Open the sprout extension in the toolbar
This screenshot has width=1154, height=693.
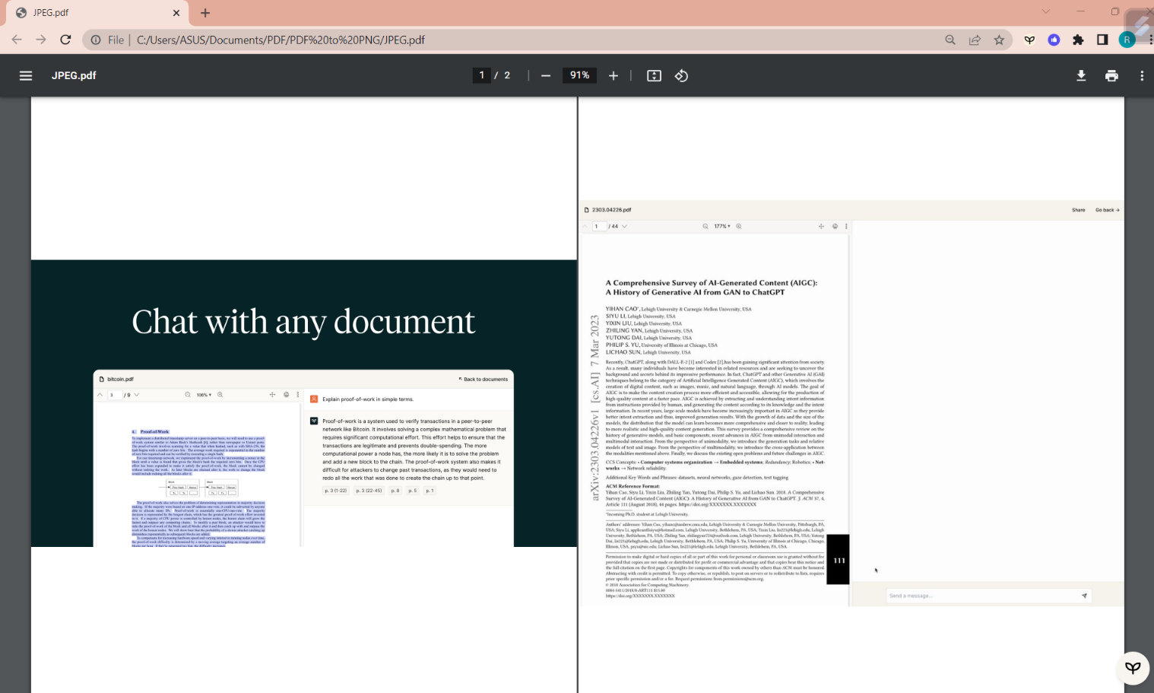click(x=1029, y=40)
